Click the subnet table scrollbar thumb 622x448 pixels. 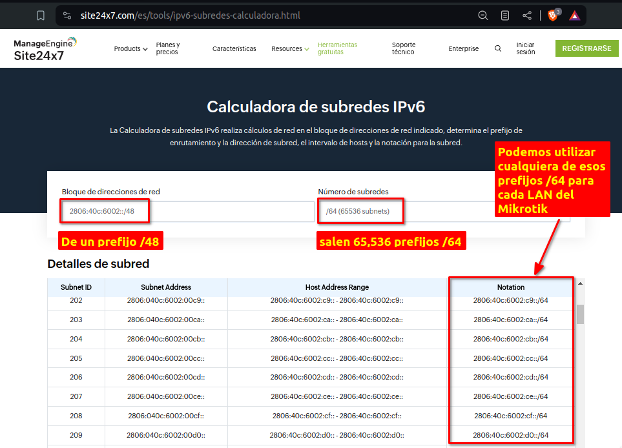580,314
